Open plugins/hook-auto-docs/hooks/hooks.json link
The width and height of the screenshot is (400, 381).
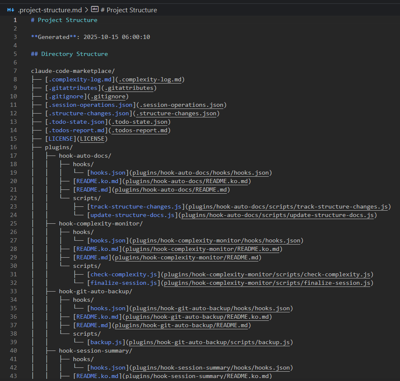click(x=201, y=172)
